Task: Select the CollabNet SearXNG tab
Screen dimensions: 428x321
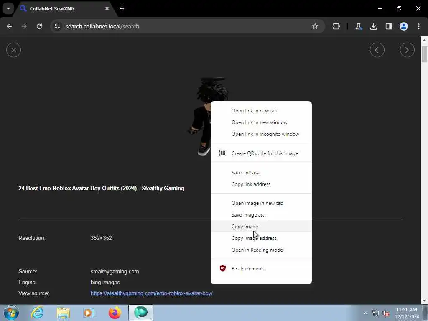Action: pos(66,8)
